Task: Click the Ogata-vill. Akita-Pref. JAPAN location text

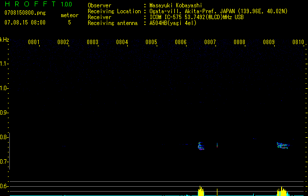Action: 218,11
